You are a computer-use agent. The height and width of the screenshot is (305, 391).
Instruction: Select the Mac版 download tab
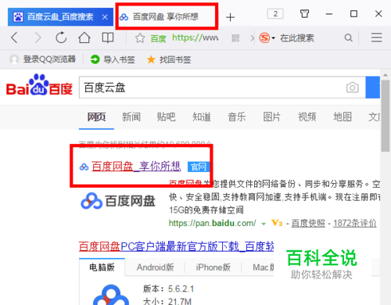tap(263, 267)
